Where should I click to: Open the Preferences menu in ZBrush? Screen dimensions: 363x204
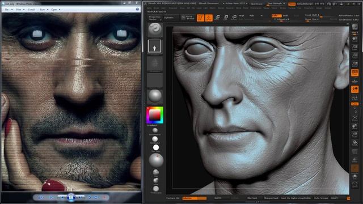[256, 8]
